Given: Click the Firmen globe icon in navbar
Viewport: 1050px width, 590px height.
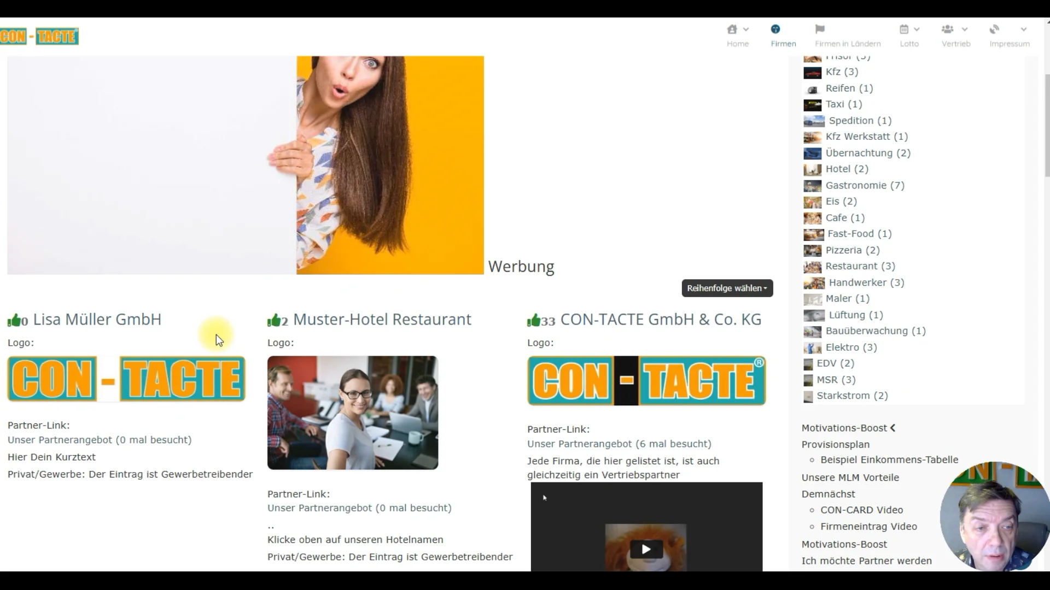Looking at the screenshot, I should tap(775, 29).
